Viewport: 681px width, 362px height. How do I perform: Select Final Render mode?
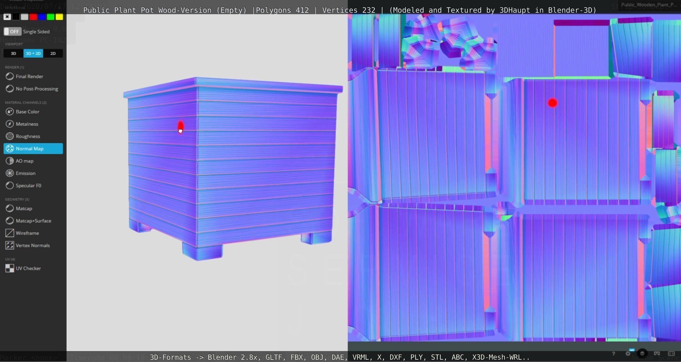pos(33,76)
